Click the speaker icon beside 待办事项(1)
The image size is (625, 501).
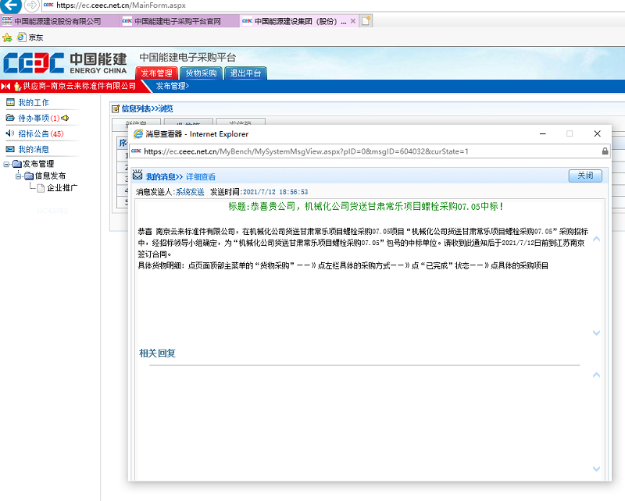tap(66, 119)
